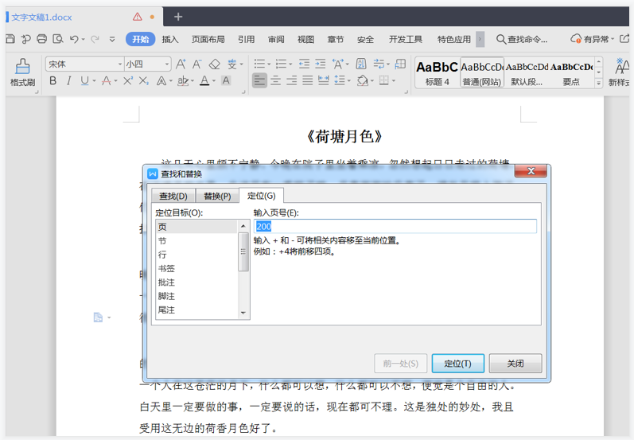This screenshot has width=634, height=440.
Task: Open the font name dropdown (宋体)
Action: click(120, 64)
